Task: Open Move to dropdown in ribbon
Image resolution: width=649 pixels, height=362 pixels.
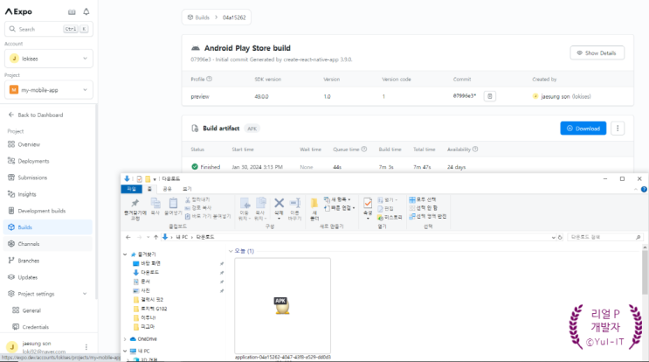Action: pos(245,209)
